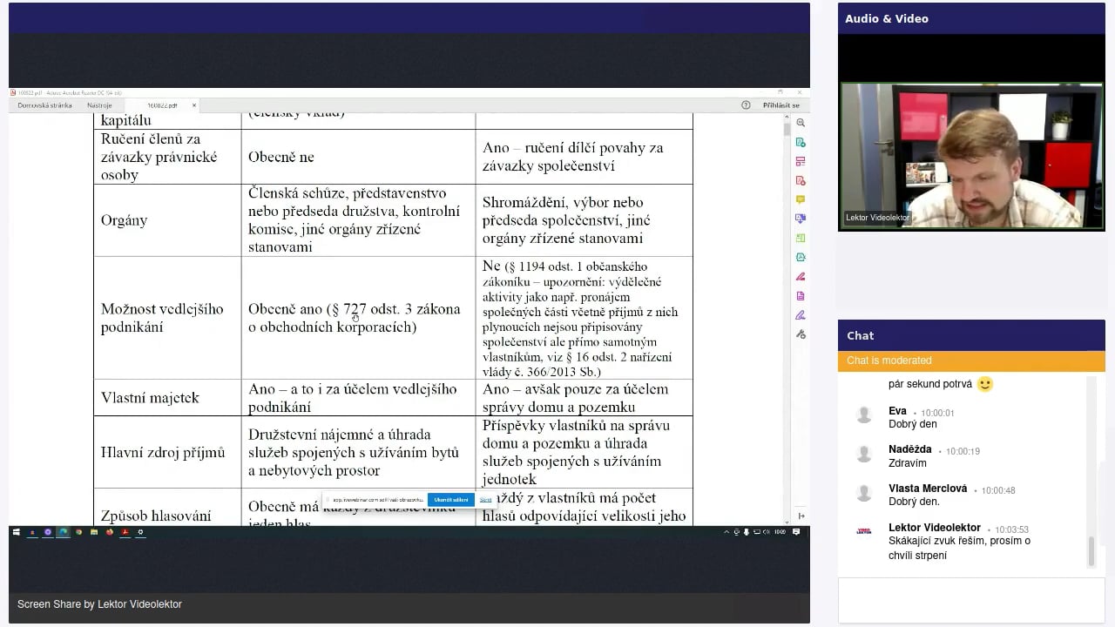
Task: Click the teal Protect PDF sidebar icon
Action: [801, 257]
